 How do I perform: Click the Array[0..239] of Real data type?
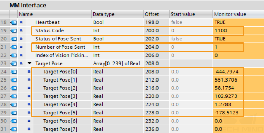tap(117, 64)
